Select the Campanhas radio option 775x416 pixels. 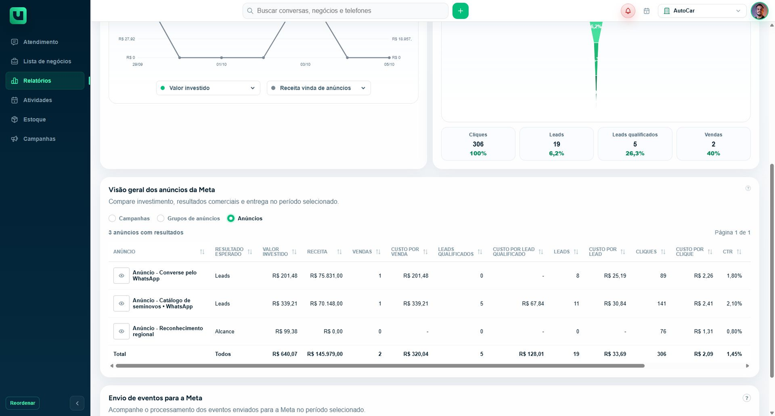(112, 218)
